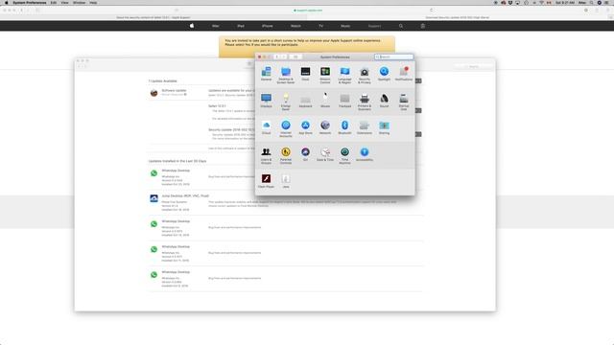Open Time Machine preferences
This screenshot has width=614, height=345.
tap(344, 155)
